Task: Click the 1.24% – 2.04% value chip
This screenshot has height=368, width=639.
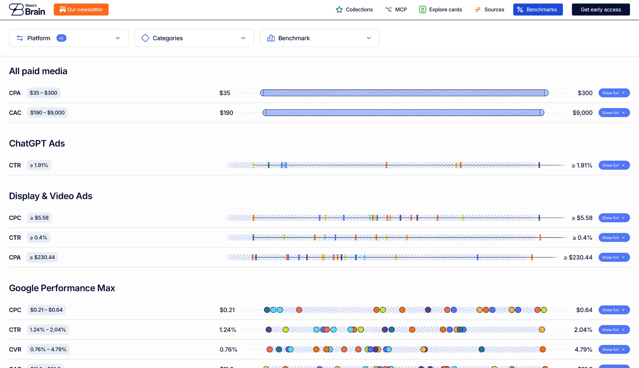Action: tap(48, 330)
